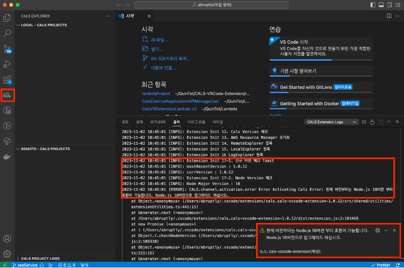Click the 다음에 연결... link
Viewport: 404px width, 268px height.
coord(159,68)
